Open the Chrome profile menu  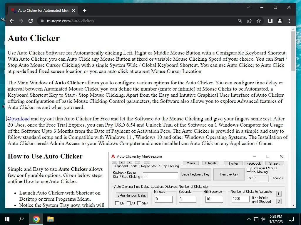280,21
